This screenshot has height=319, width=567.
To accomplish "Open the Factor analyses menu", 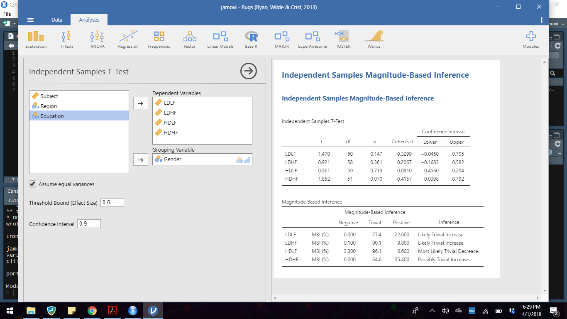I will click(x=190, y=40).
